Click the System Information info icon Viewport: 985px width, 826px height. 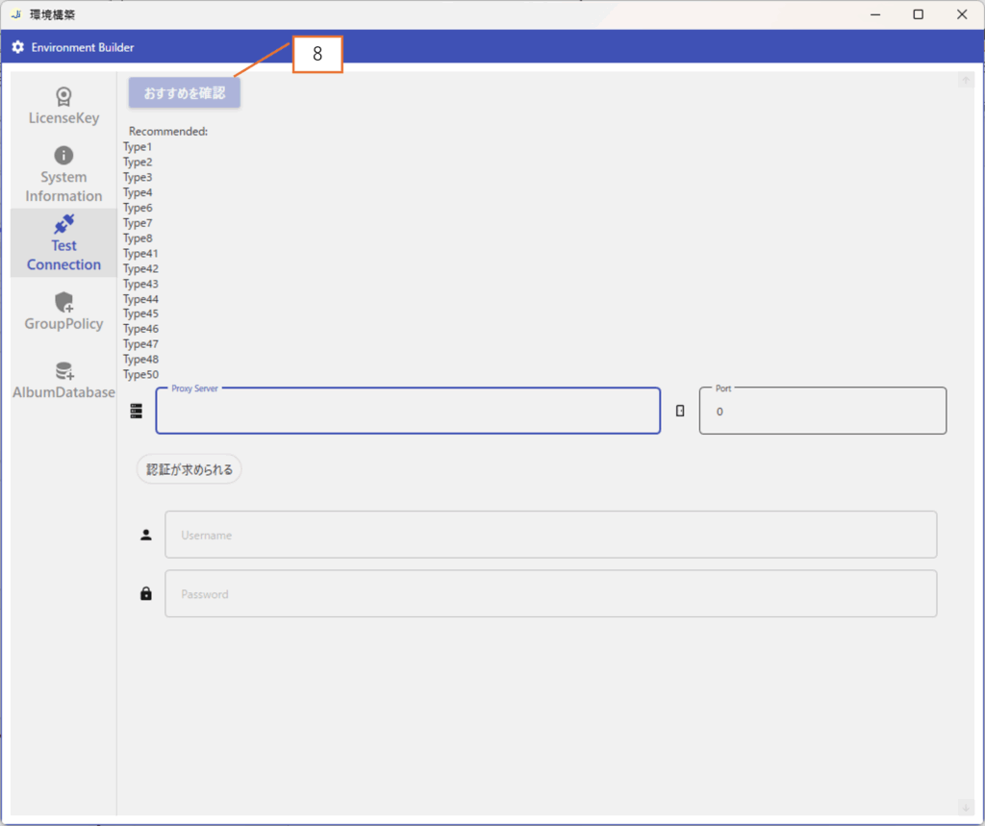click(63, 156)
